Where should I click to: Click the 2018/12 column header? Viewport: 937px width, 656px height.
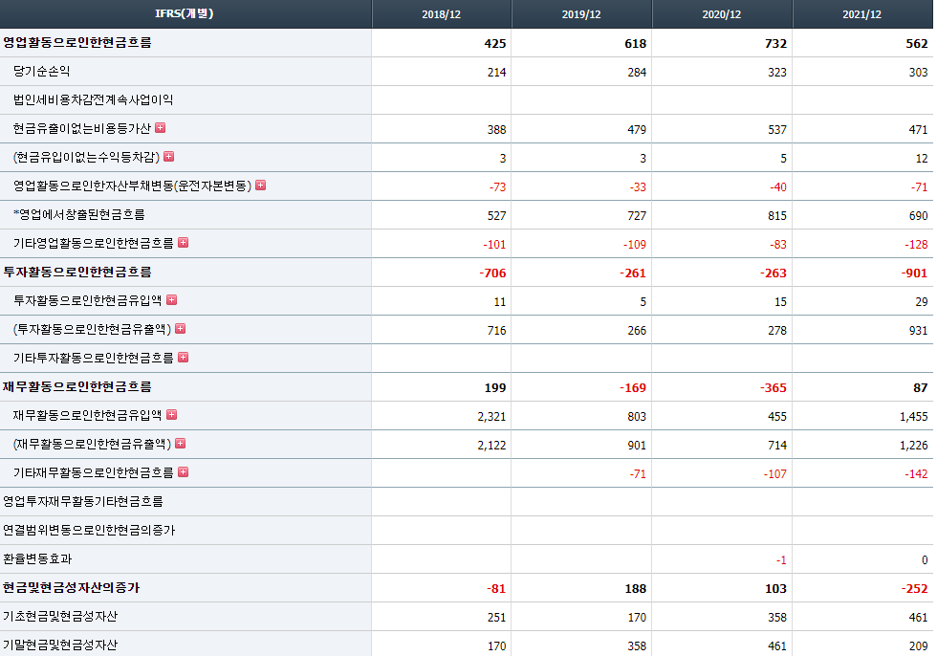pyautogui.click(x=441, y=13)
